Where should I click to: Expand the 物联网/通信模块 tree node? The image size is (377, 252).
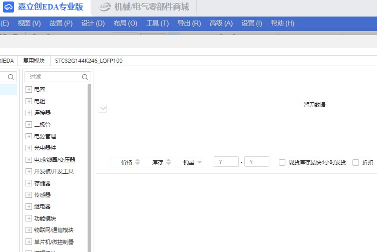pos(29,230)
